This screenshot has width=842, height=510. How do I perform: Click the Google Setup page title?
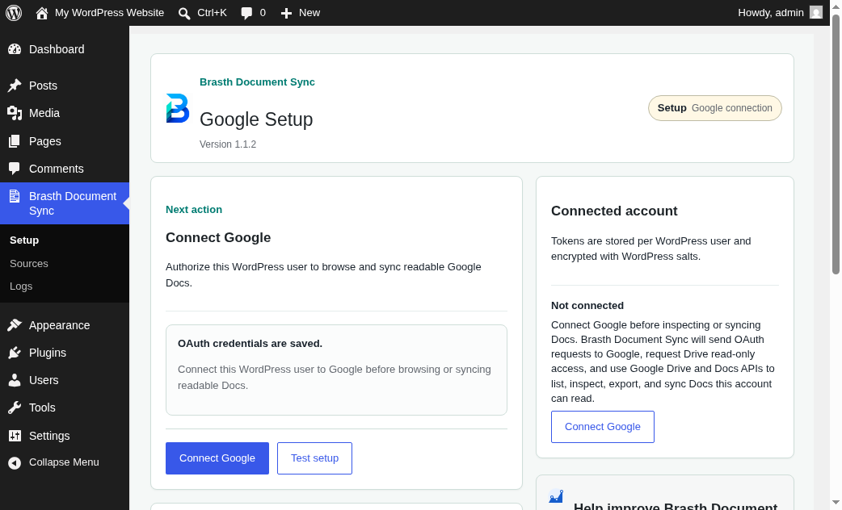tap(256, 119)
